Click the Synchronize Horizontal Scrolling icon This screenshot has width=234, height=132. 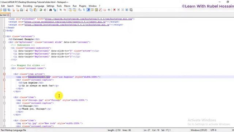(74, 10)
